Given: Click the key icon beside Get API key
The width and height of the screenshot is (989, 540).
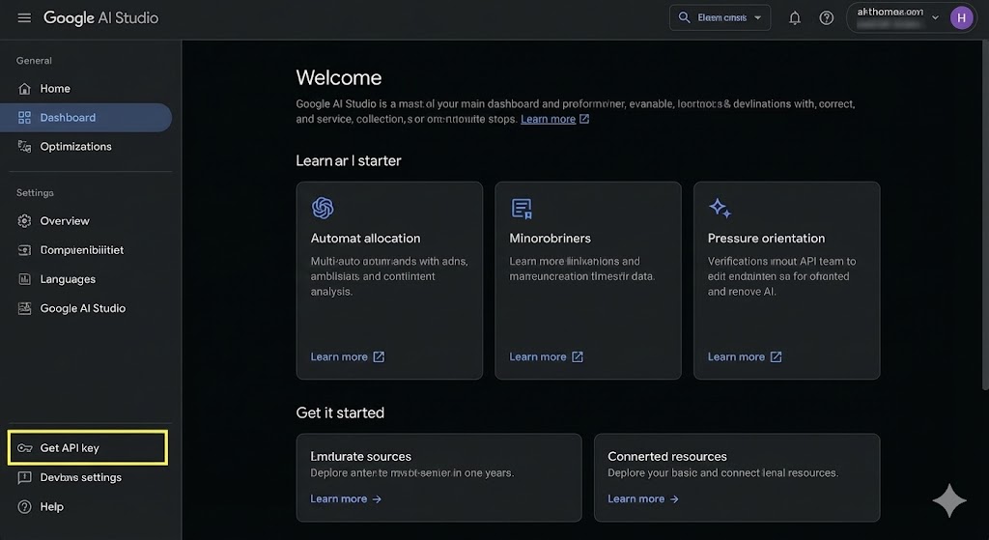Looking at the screenshot, I should click(x=25, y=448).
